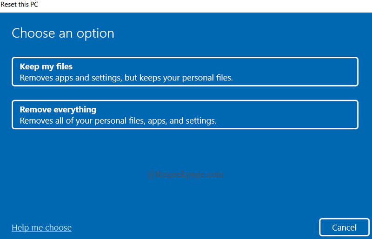Viewport: 372px width, 239px height.
Task: Choose the Remove everything option
Action: (185, 115)
